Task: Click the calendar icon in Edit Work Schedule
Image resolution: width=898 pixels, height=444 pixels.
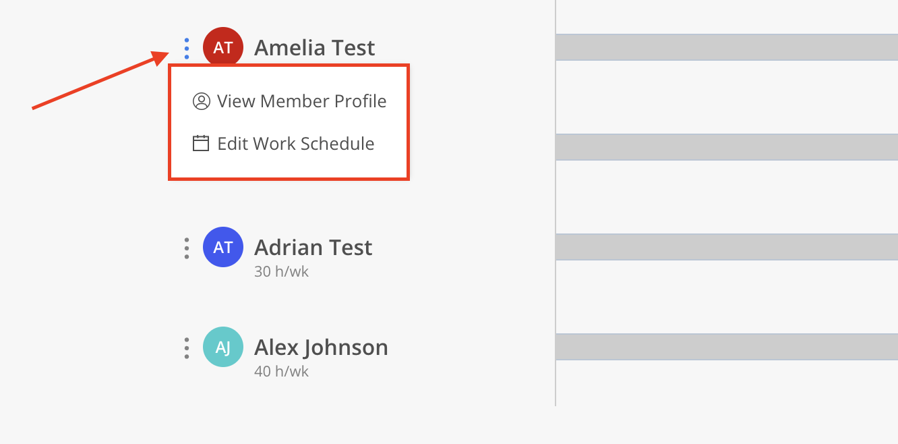Action: pyautogui.click(x=201, y=143)
